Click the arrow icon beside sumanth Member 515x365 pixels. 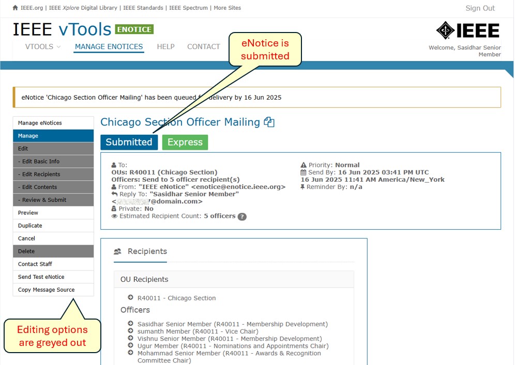(130, 330)
